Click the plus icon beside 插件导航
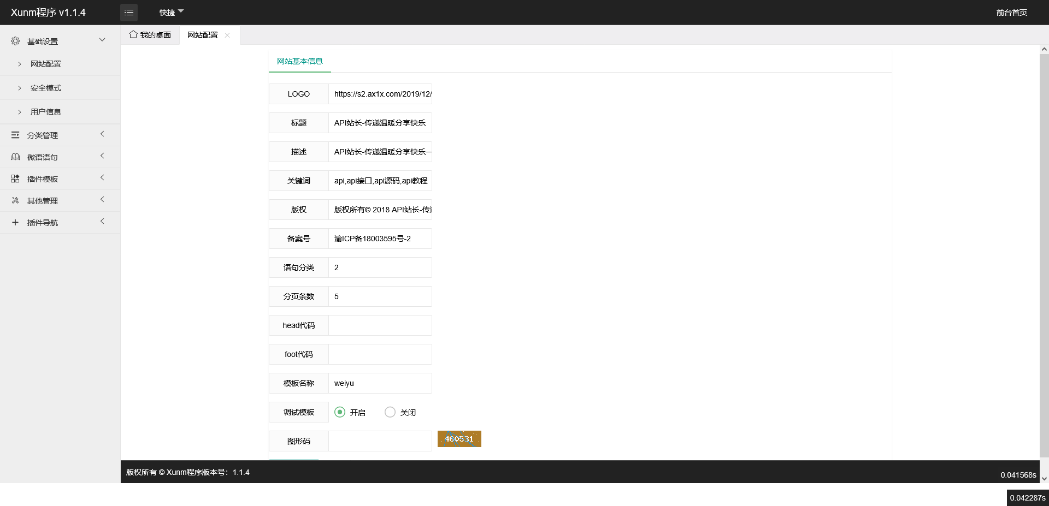This screenshot has height=506, width=1049. pos(15,222)
